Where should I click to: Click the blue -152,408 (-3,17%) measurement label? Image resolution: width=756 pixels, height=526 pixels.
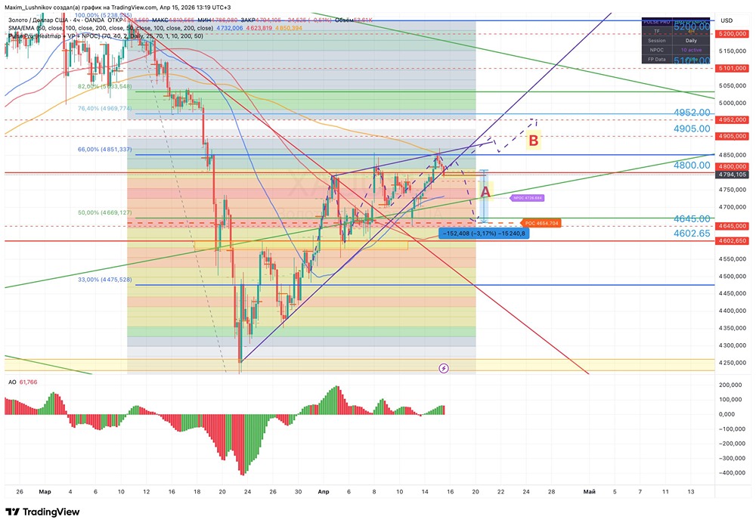(484, 234)
